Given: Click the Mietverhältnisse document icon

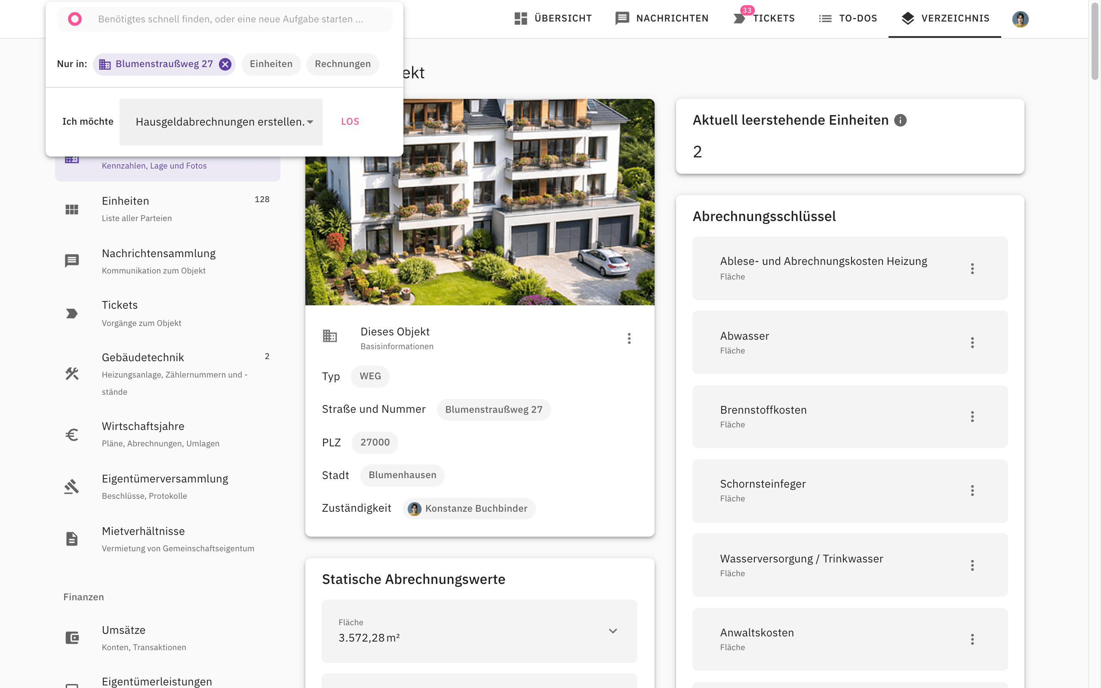Looking at the screenshot, I should [72, 539].
